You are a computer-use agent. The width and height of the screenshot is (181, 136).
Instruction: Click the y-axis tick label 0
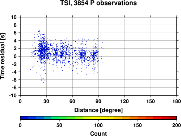point(15,56)
